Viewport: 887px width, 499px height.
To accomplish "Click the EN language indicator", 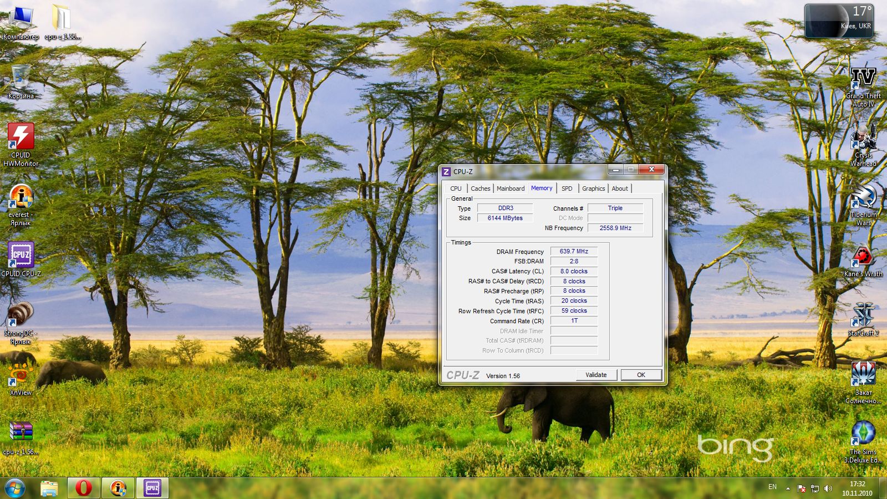I will pos(772,487).
